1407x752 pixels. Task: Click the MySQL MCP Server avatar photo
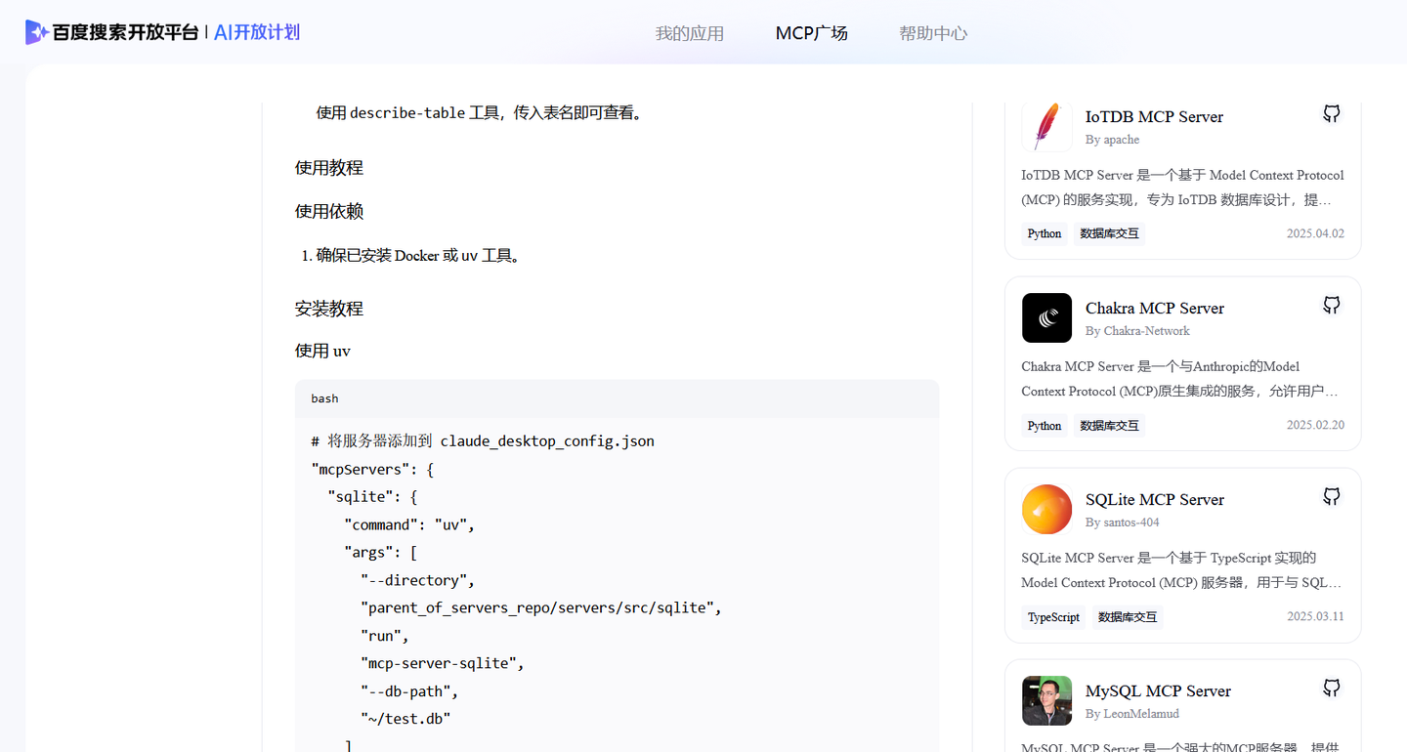click(1046, 700)
